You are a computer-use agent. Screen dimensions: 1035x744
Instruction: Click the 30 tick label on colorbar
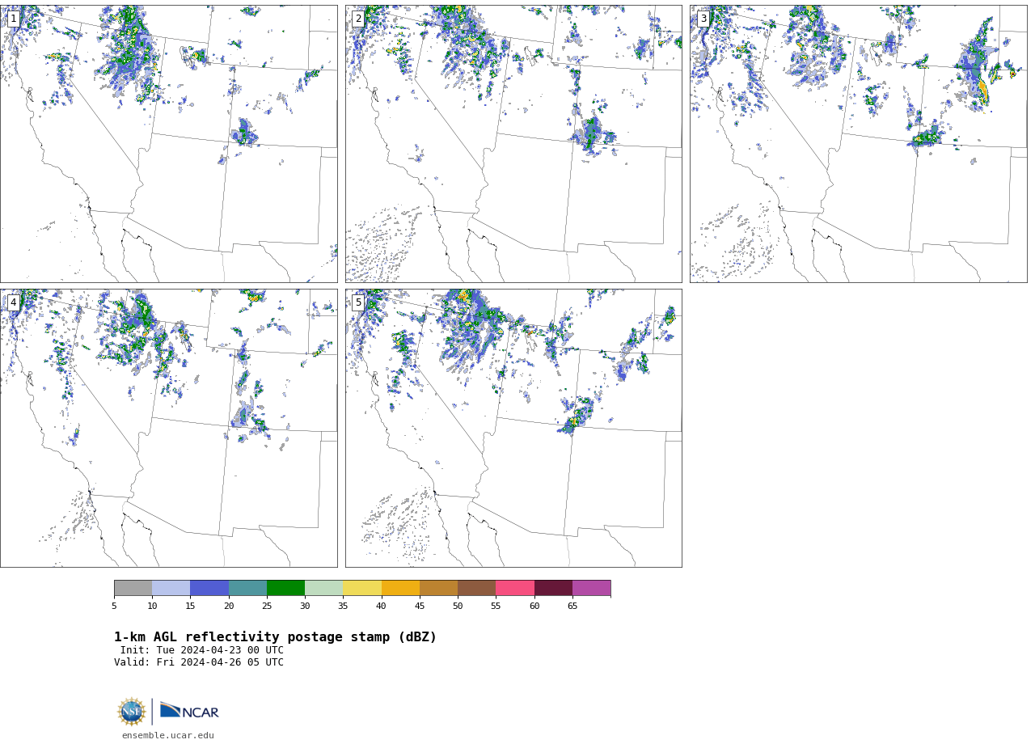(305, 607)
